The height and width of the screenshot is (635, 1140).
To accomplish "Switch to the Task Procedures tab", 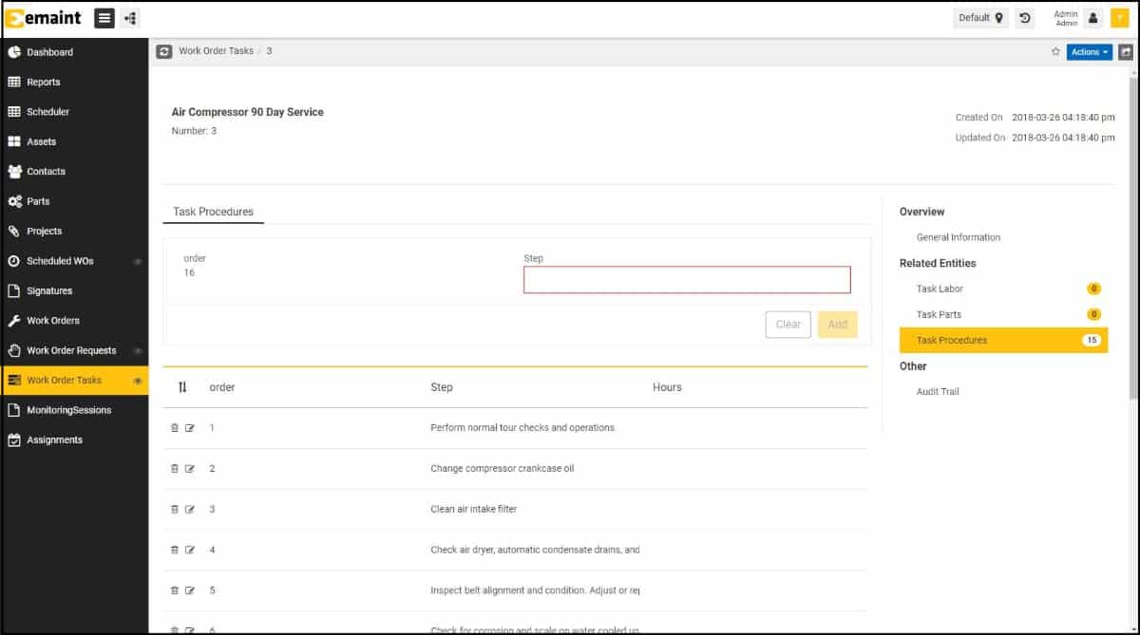I will tap(213, 212).
